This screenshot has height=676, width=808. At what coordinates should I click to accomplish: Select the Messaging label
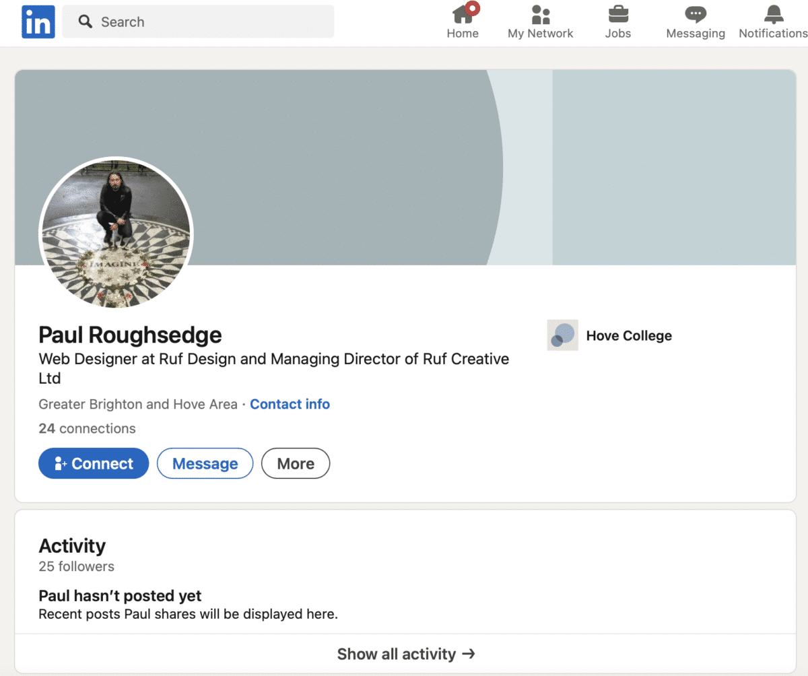tap(696, 34)
